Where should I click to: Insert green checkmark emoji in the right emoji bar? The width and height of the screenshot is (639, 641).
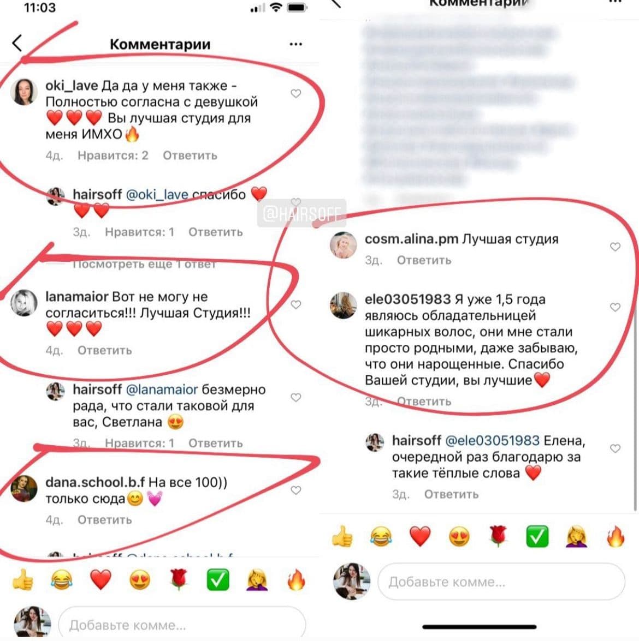tap(537, 536)
